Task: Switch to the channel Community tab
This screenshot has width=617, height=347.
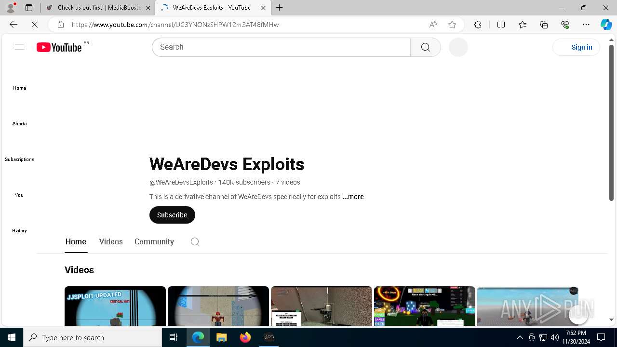Action: pos(154,241)
